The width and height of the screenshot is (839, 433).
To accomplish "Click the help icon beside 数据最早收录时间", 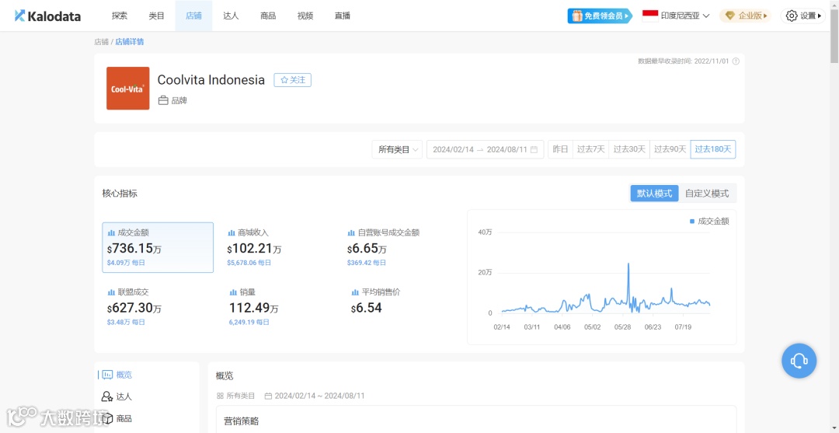I will point(736,61).
